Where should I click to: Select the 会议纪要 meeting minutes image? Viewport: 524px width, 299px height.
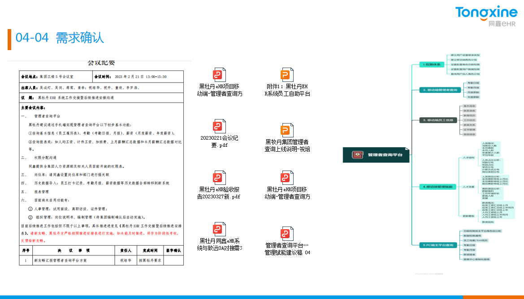[101, 163]
